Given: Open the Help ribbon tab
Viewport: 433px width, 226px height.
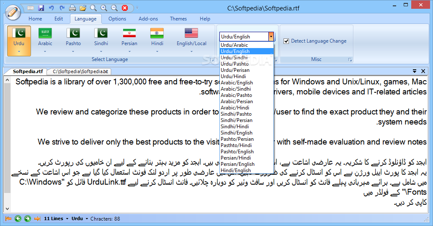Looking at the screenshot, I should 205,19.
